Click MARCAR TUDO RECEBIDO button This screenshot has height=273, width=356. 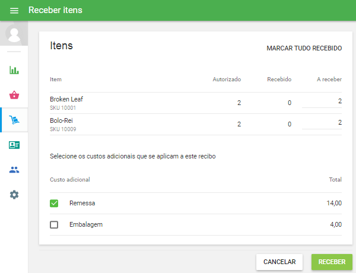[304, 48]
